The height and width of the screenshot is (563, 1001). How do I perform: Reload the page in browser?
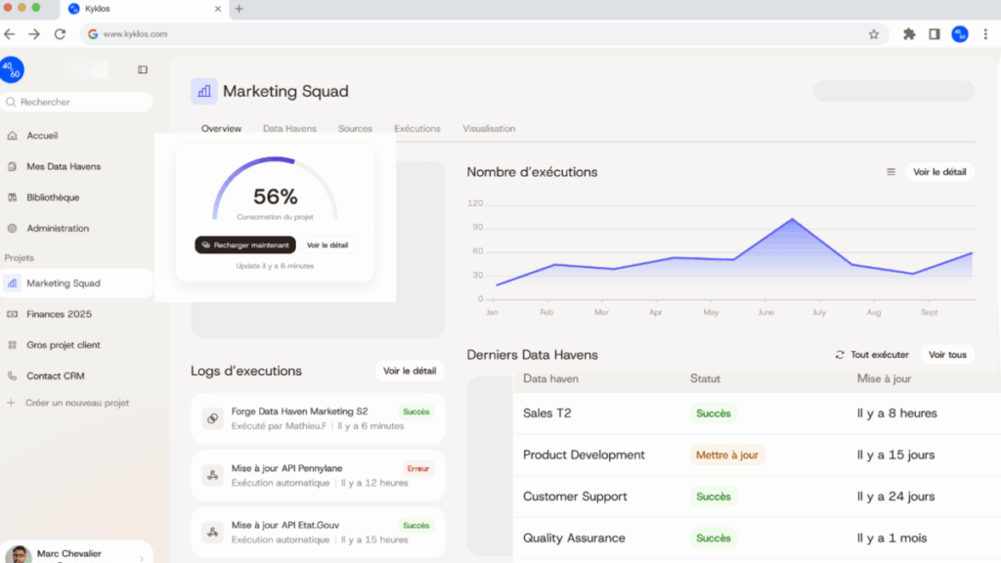60,33
